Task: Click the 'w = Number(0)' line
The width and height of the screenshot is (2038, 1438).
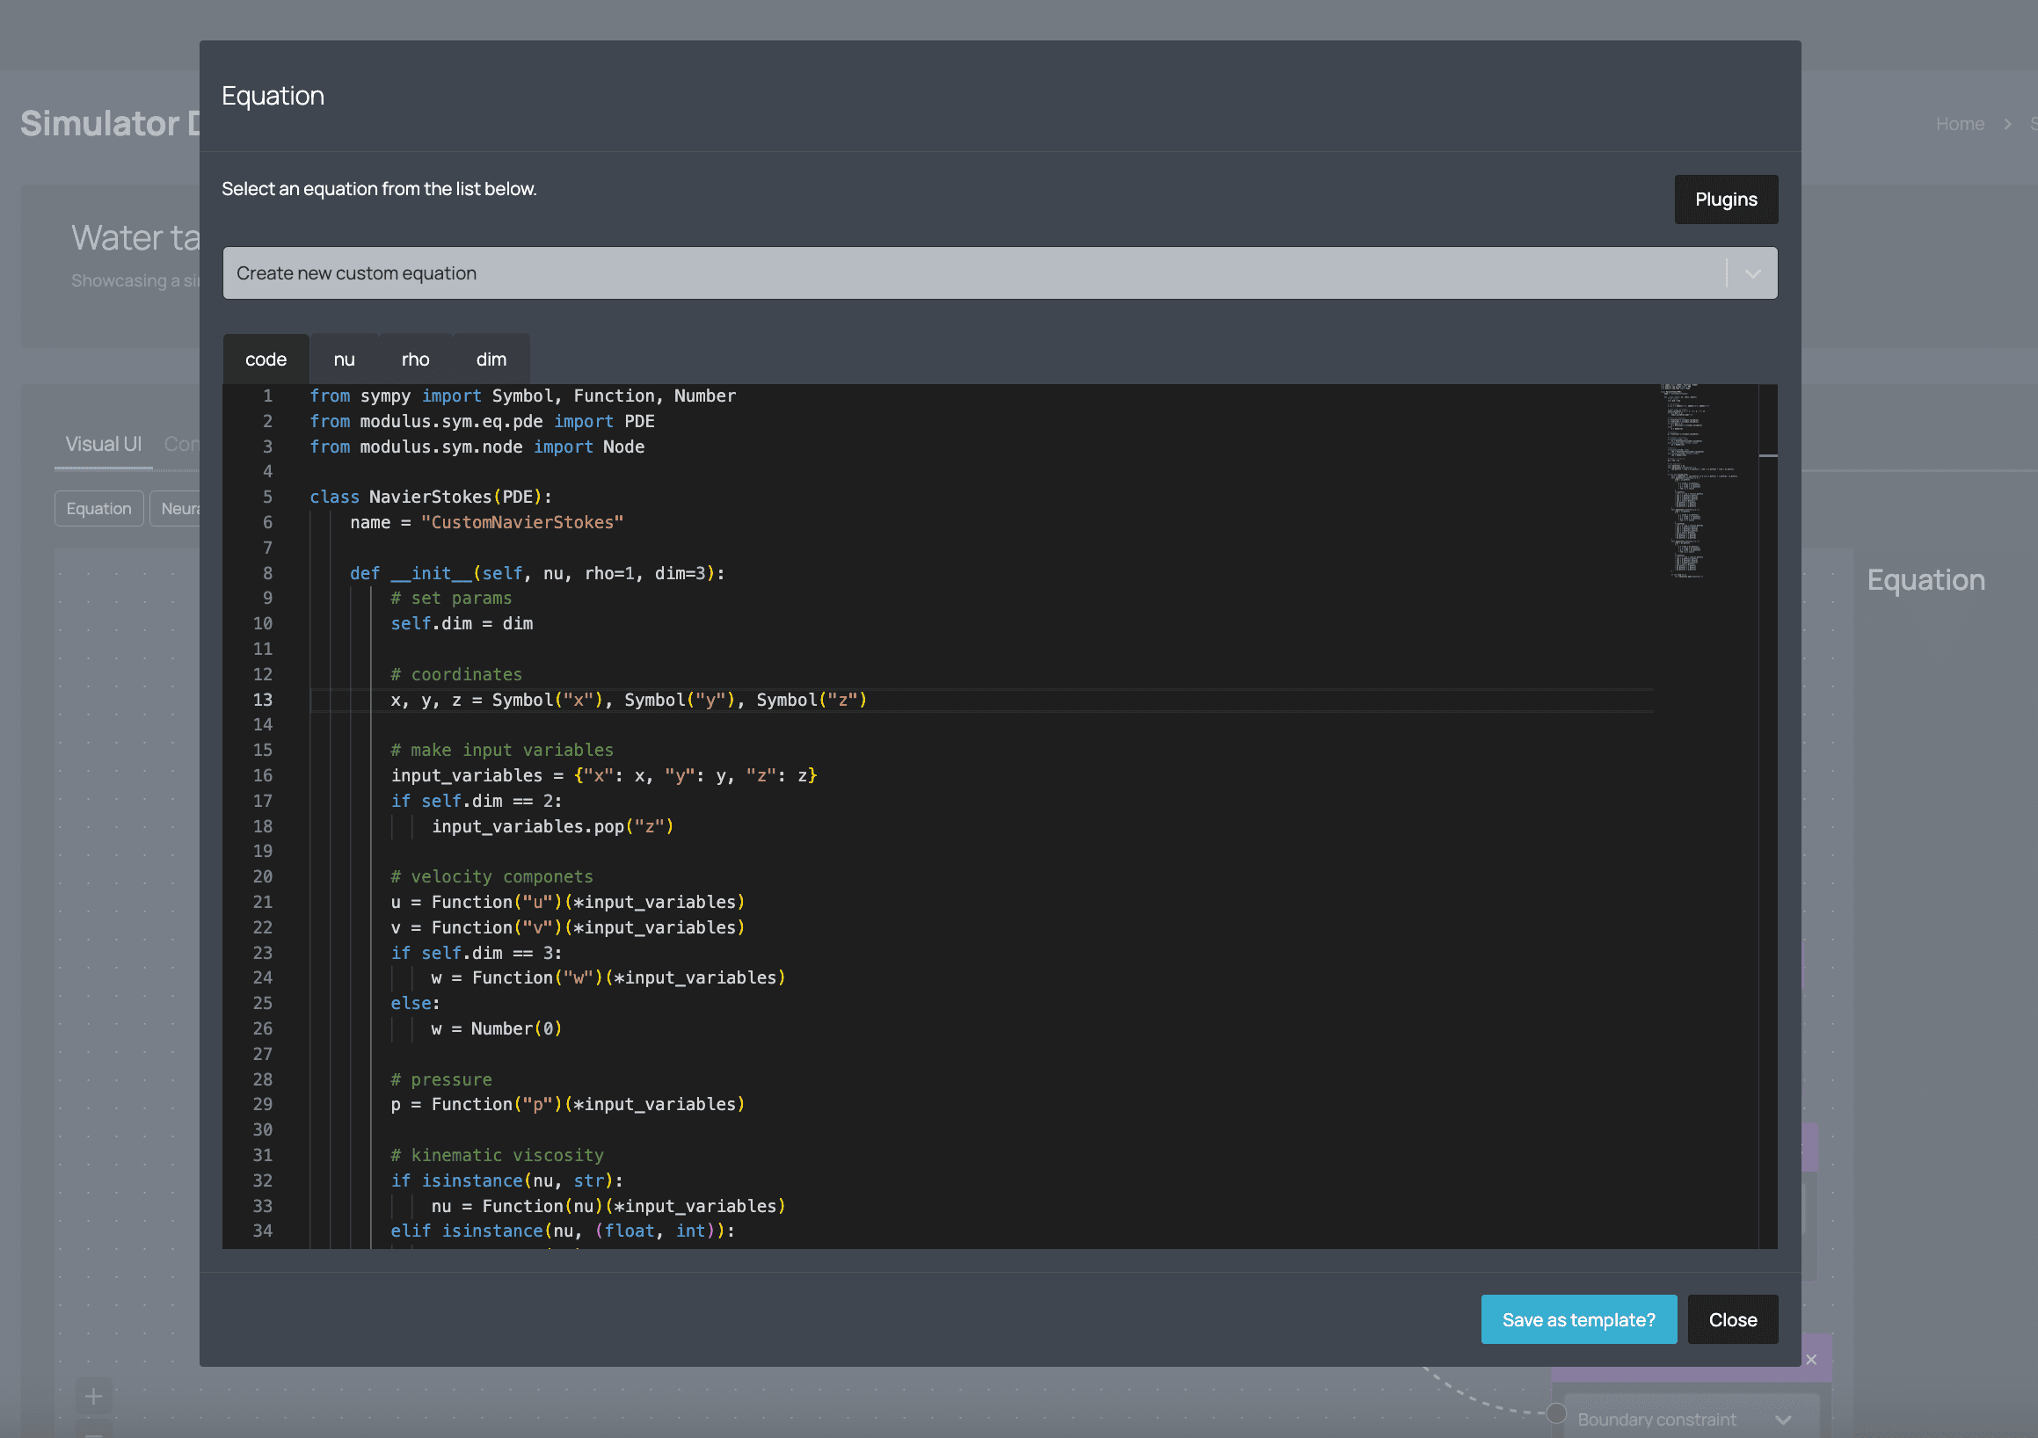Action: pyautogui.click(x=496, y=1028)
